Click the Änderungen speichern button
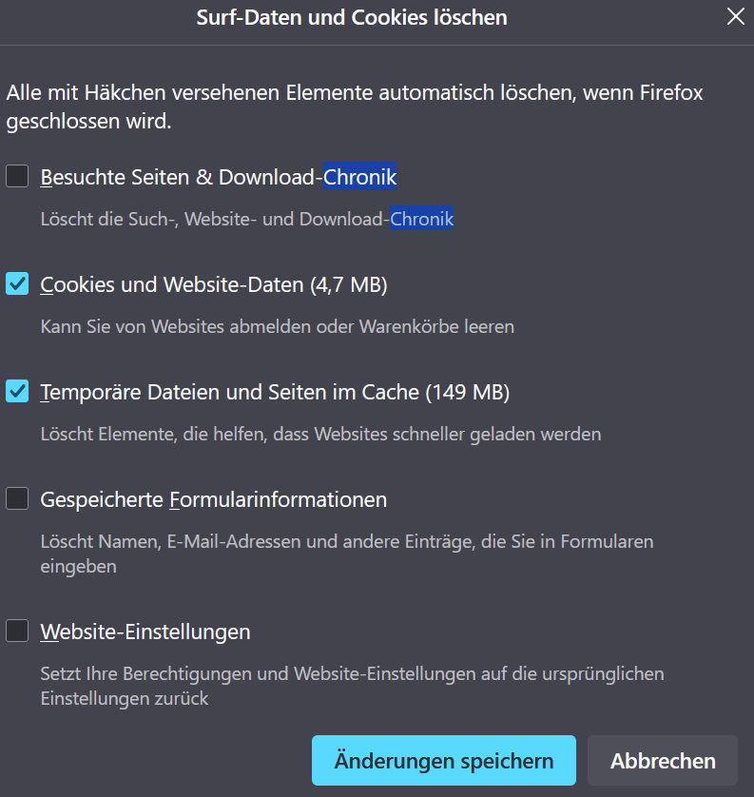 [443, 760]
